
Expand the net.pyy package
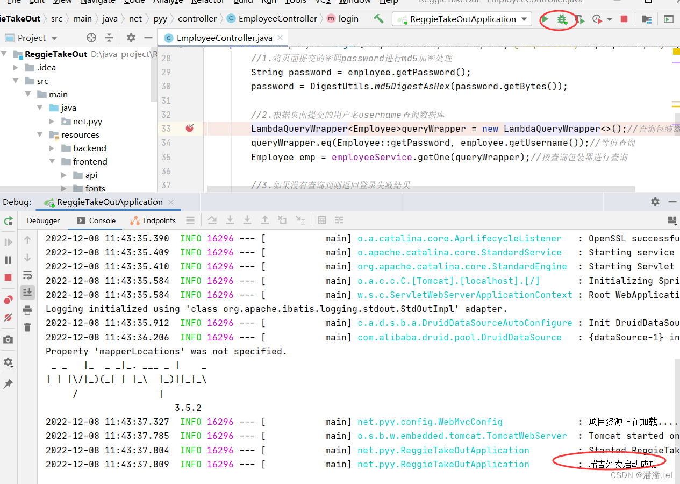[x=52, y=122]
